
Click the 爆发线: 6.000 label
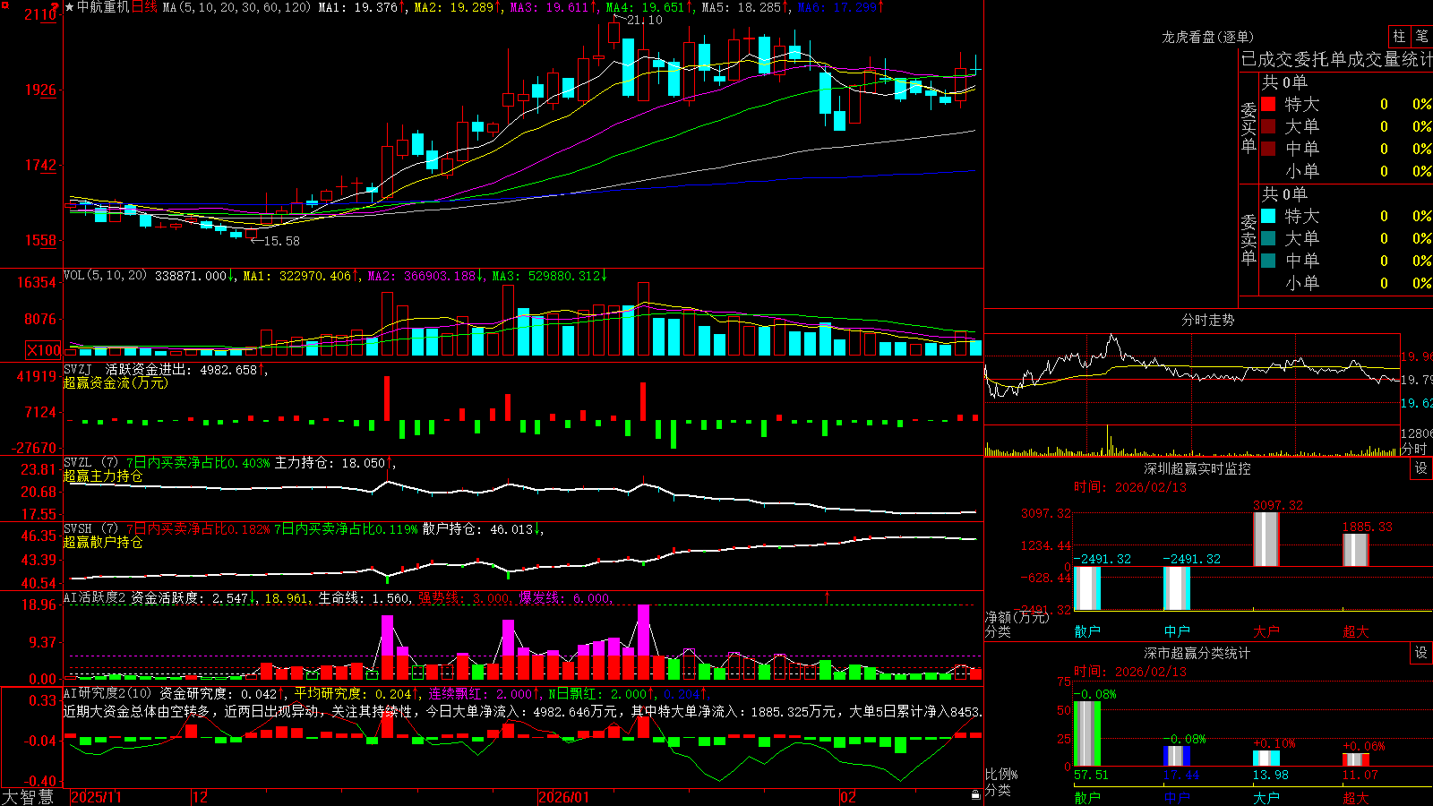564,597
